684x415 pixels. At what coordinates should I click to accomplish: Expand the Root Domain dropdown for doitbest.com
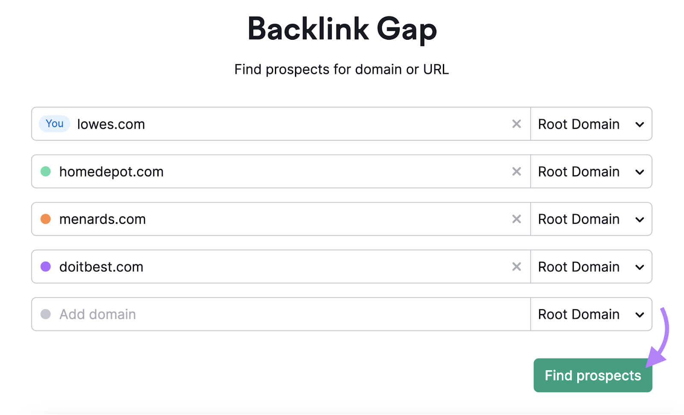coord(591,267)
